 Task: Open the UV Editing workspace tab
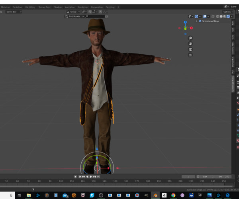tap(30, 7)
